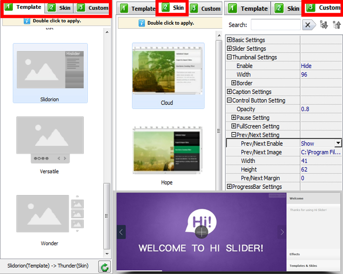
Task: Collapse Control Button Setting
Action: (229, 100)
